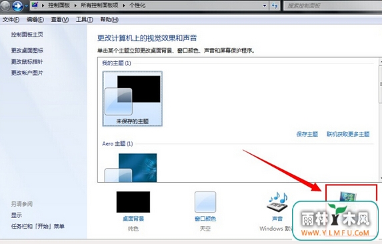Image resolution: width=382 pixels, height=244 pixels.
Task: Click the forward navigation arrow button
Action: coord(17,5)
